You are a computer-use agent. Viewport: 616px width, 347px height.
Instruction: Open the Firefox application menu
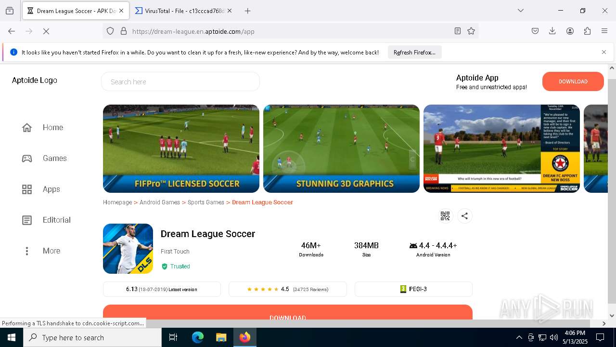[604, 31]
